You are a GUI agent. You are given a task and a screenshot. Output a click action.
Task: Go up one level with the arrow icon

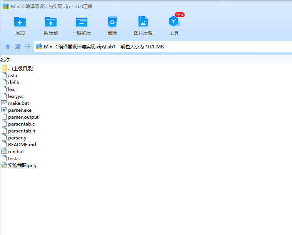(8, 46)
